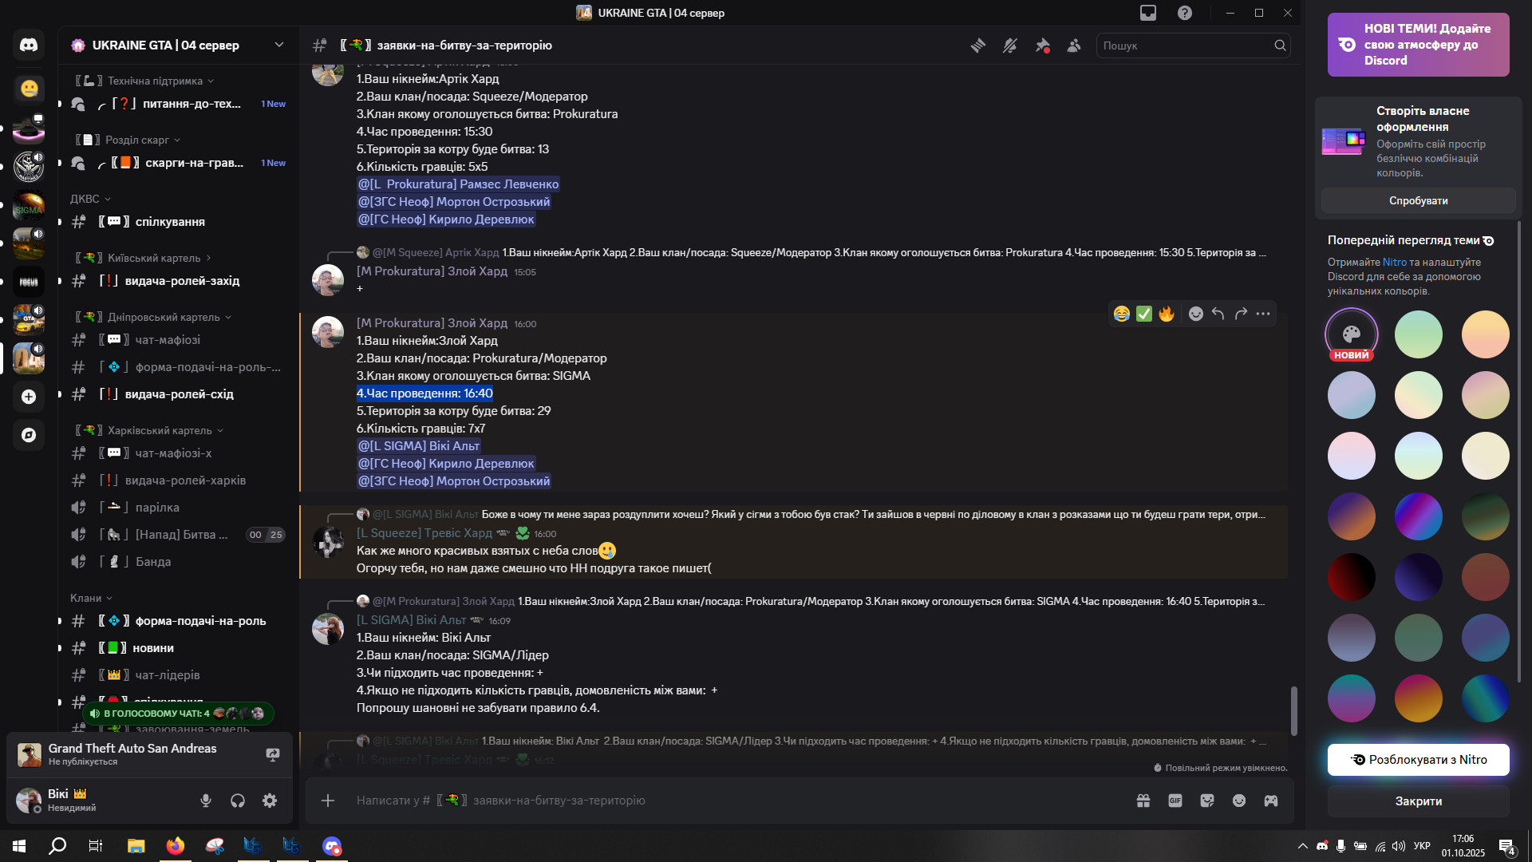
Task: Deafen with the headphones button
Action: click(x=238, y=801)
